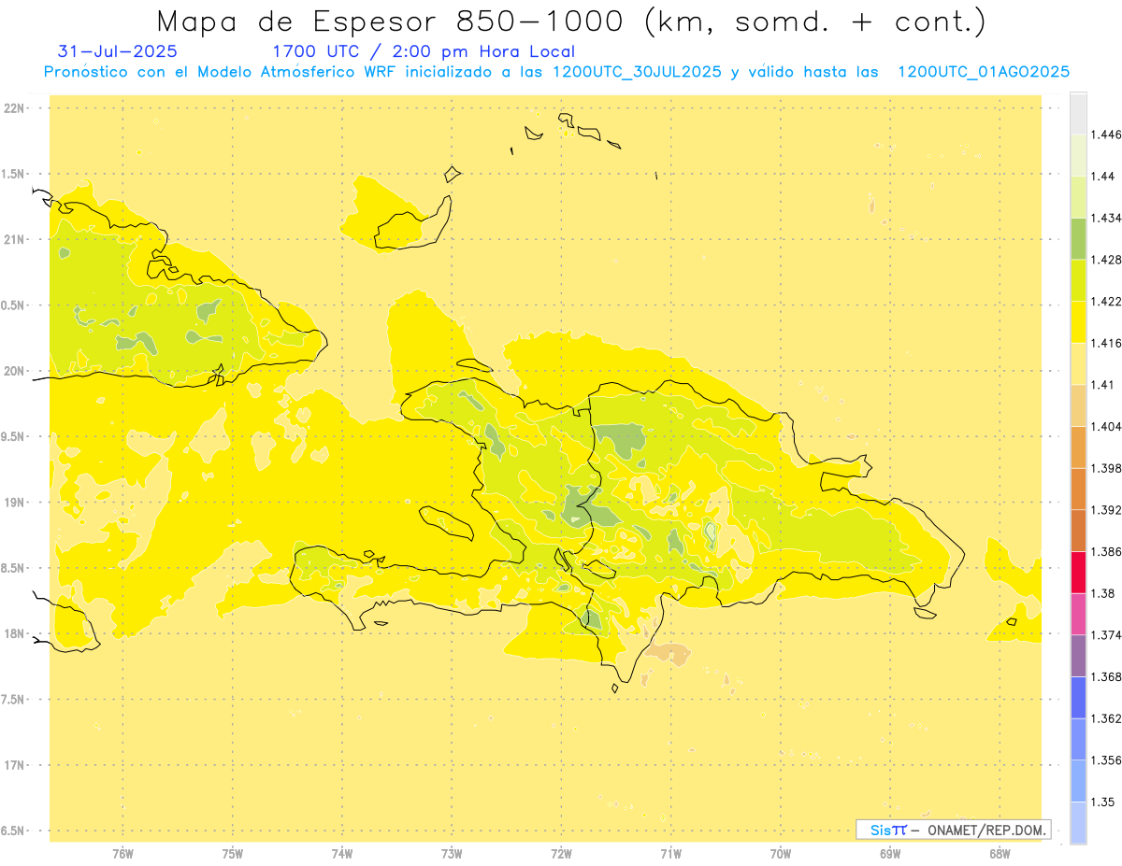
Task: Click the SisTT ONAMET/REP.DOM. logo box
Action: coord(953,830)
